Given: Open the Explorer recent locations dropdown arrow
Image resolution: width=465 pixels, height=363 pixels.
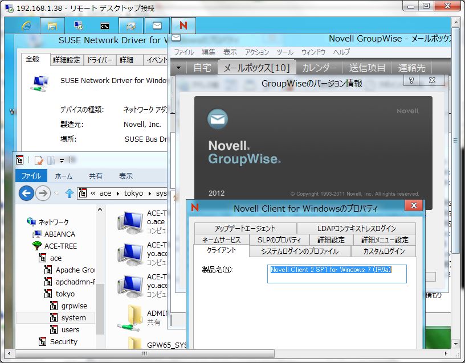Looking at the screenshot, I should [56, 193].
